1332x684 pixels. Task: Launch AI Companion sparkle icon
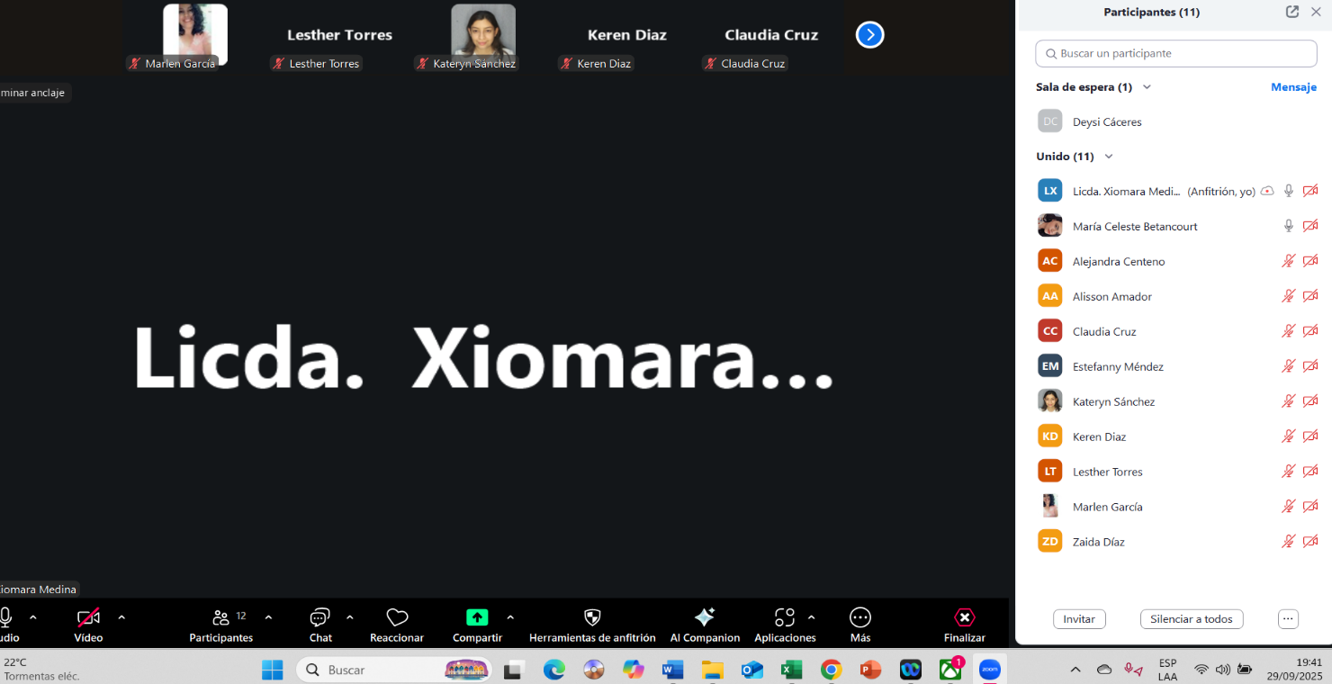click(x=705, y=617)
